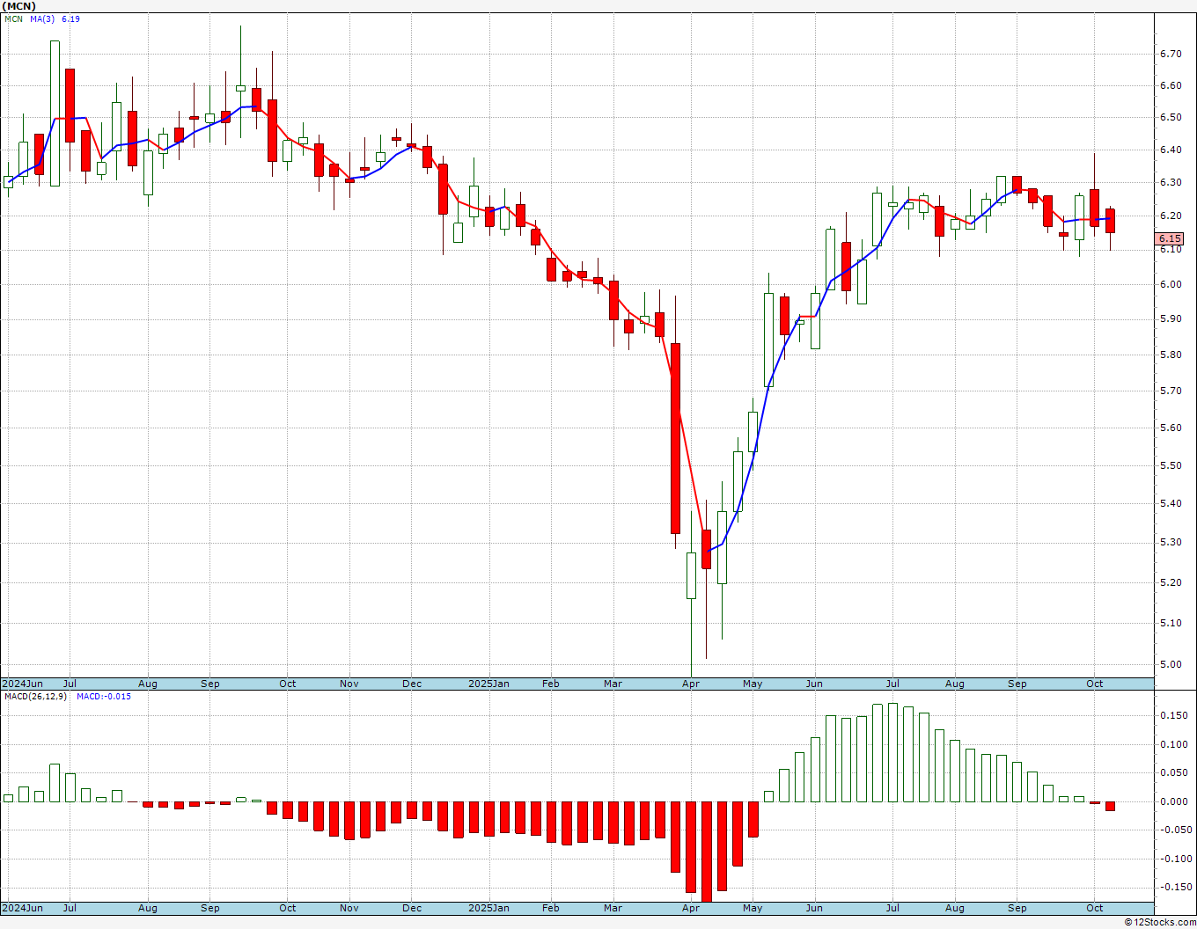Click the 6.00 price axis label
1197x929 pixels.
(x=1171, y=284)
